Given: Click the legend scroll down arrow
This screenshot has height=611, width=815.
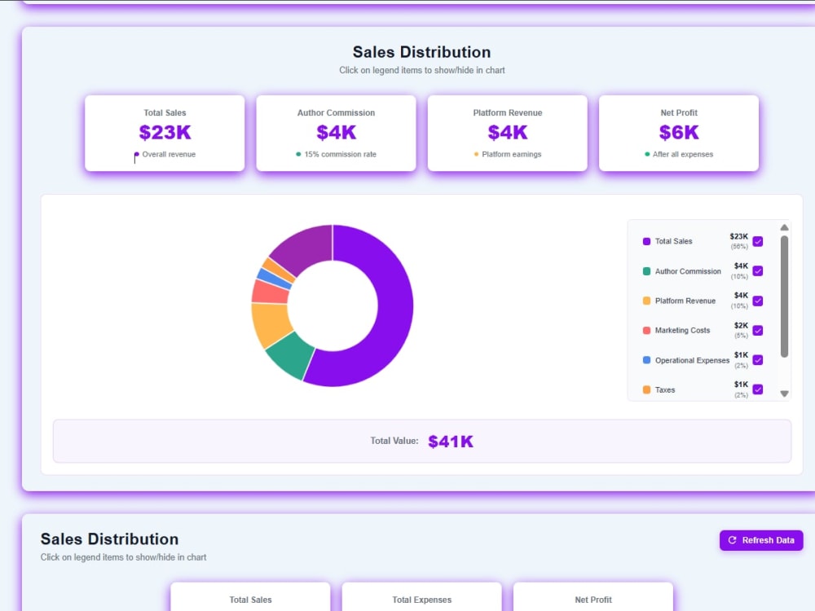Looking at the screenshot, I should 784,393.
